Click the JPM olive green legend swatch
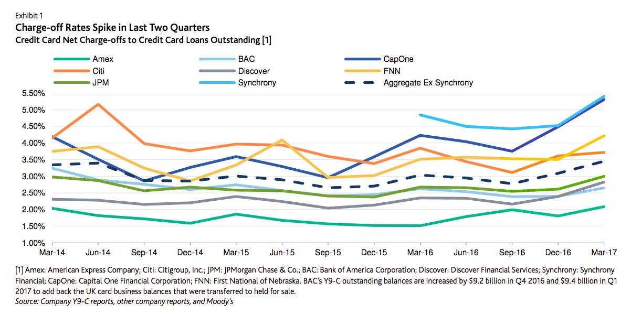631x315 pixels. point(72,83)
